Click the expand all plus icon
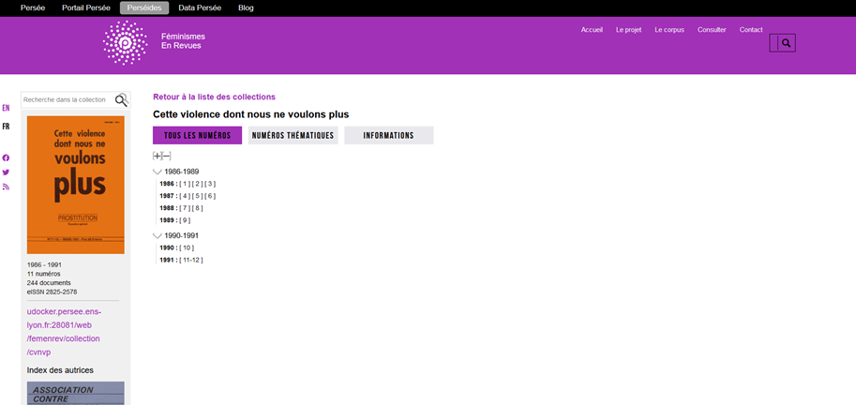Viewport: 856px width, 405px height. pos(158,156)
